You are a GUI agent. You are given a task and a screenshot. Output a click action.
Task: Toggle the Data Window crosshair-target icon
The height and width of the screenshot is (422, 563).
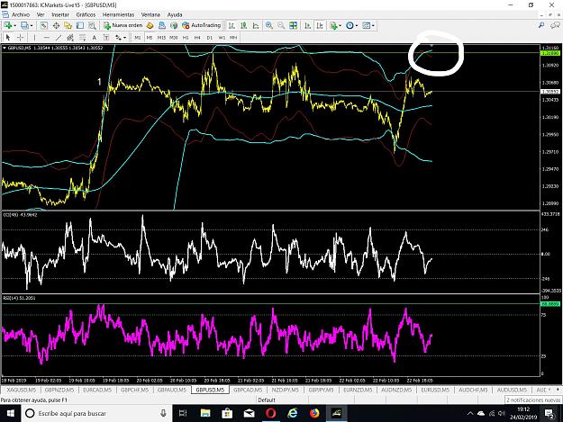click(x=56, y=25)
